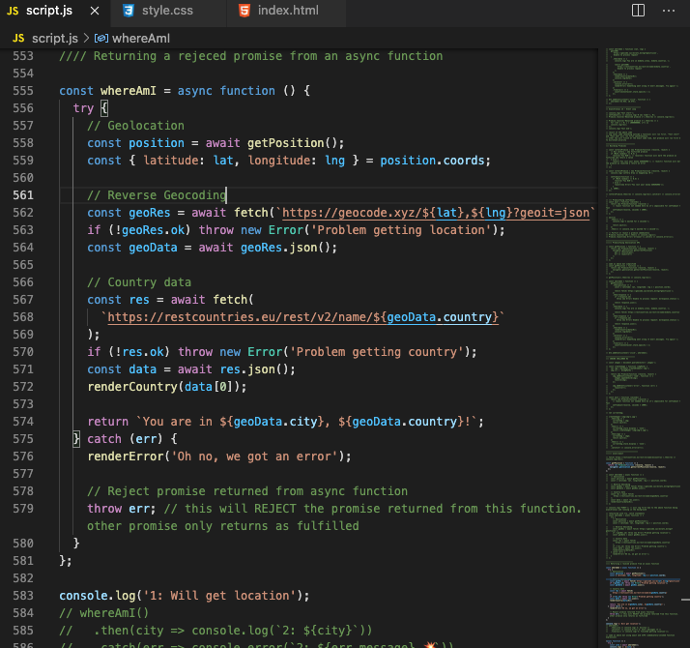Click the try keyword on line 556
This screenshot has width=690, height=648.
tap(83, 108)
